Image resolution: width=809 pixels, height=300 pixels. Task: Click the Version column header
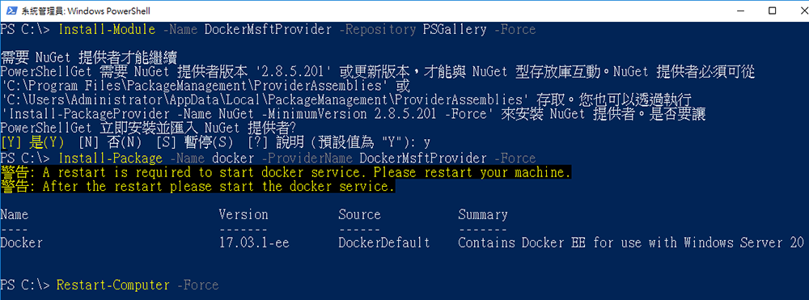coord(244,214)
